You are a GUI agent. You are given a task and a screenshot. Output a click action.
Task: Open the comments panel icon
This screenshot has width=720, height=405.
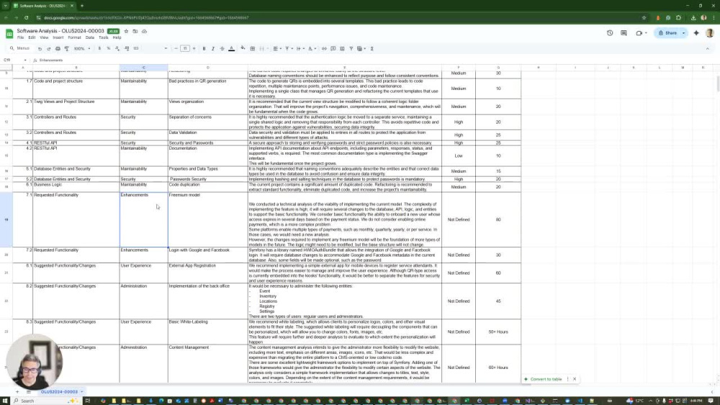click(x=624, y=33)
